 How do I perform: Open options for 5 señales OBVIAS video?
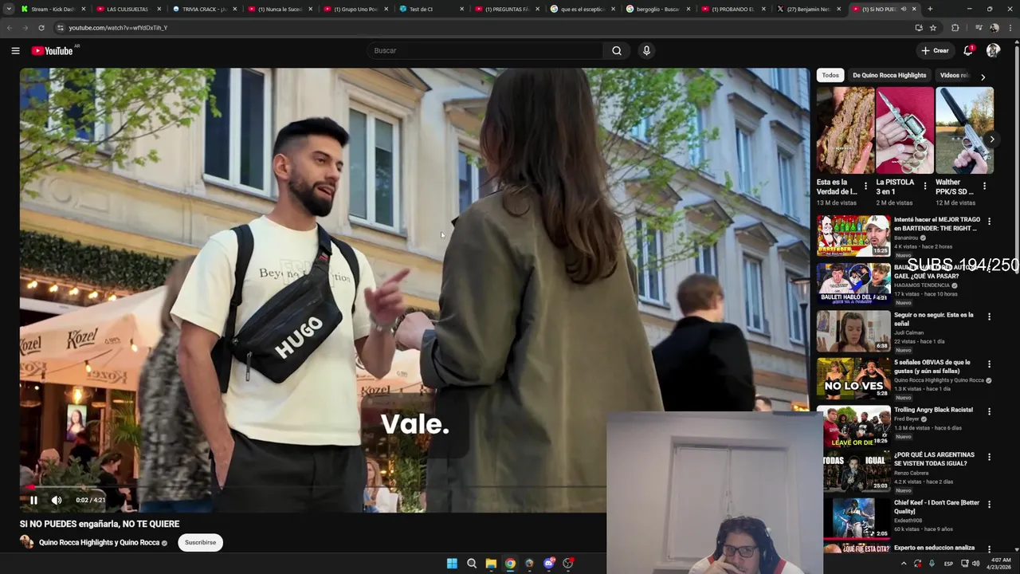click(989, 364)
